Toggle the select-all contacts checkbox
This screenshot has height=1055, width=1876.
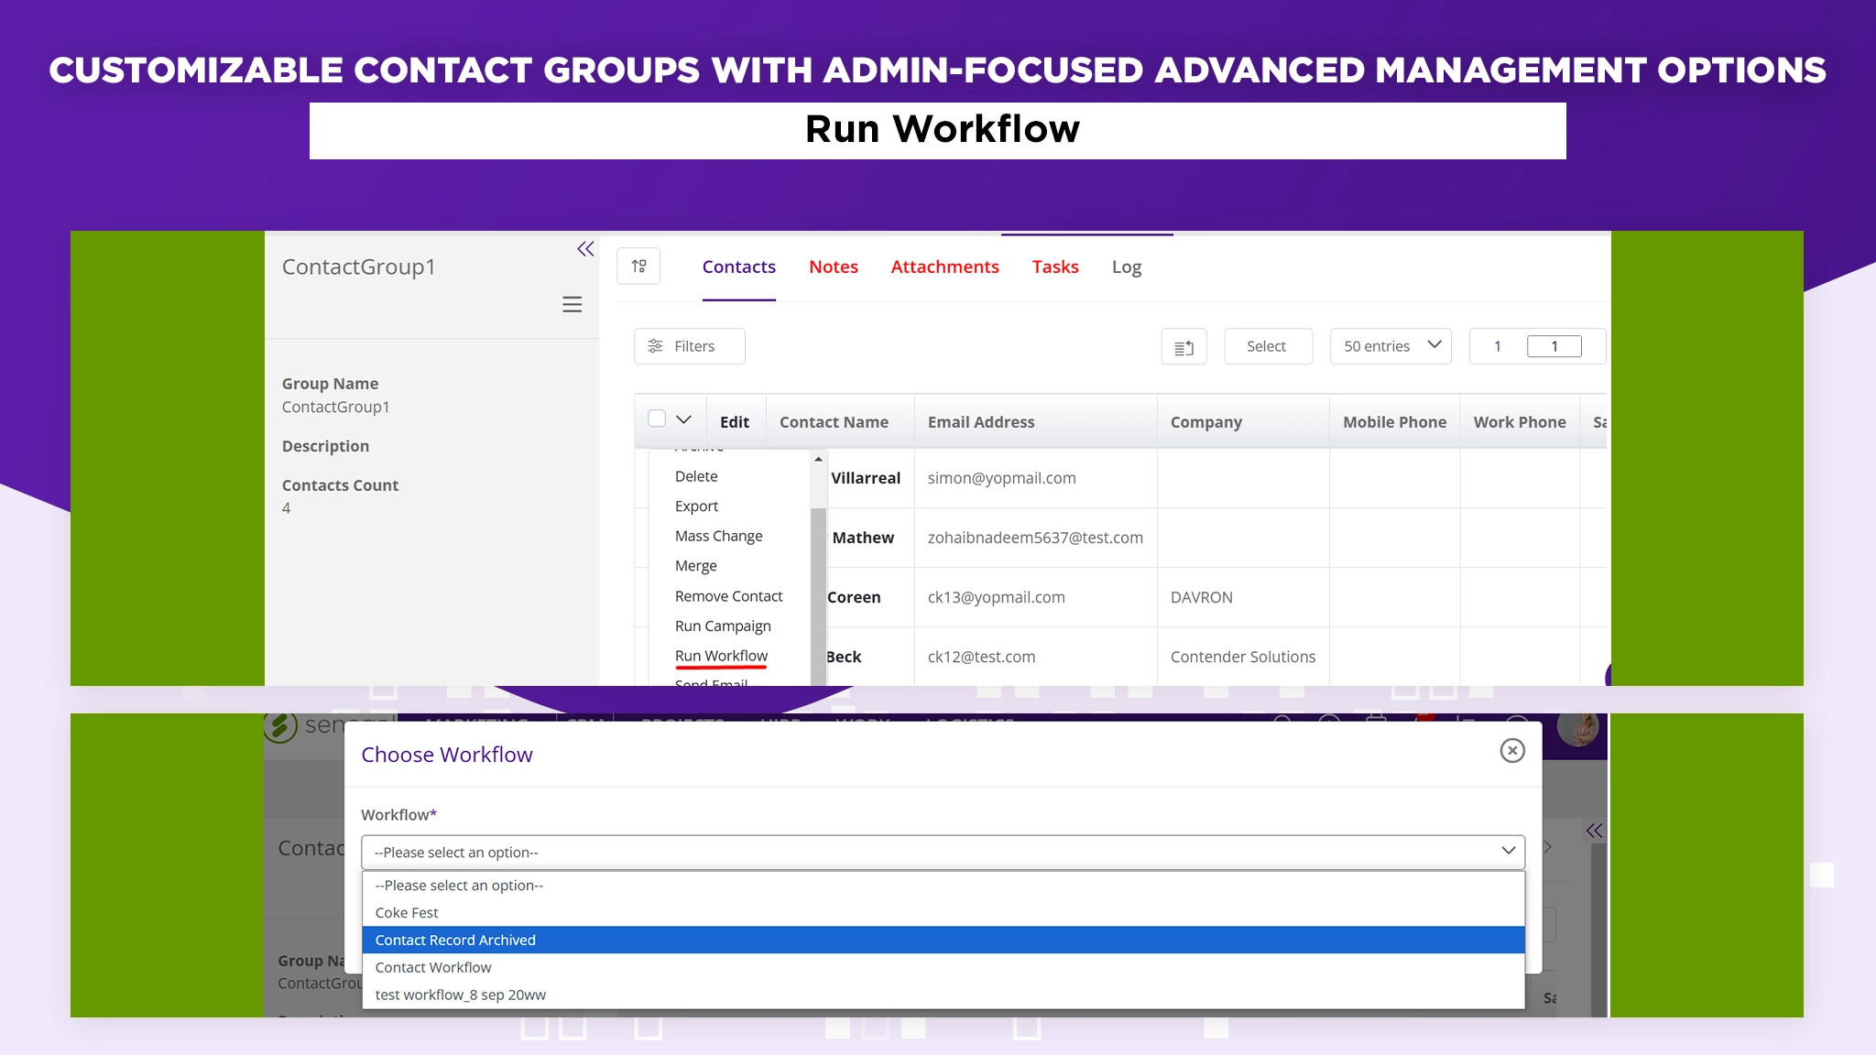(x=657, y=419)
